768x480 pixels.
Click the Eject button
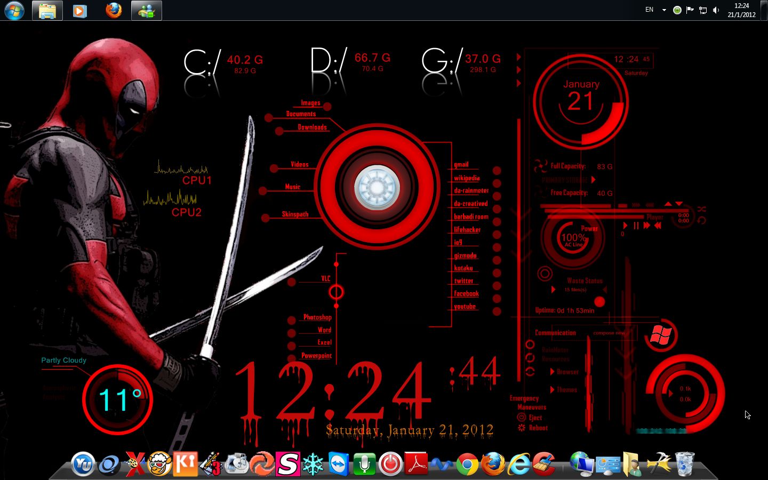click(535, 418)
